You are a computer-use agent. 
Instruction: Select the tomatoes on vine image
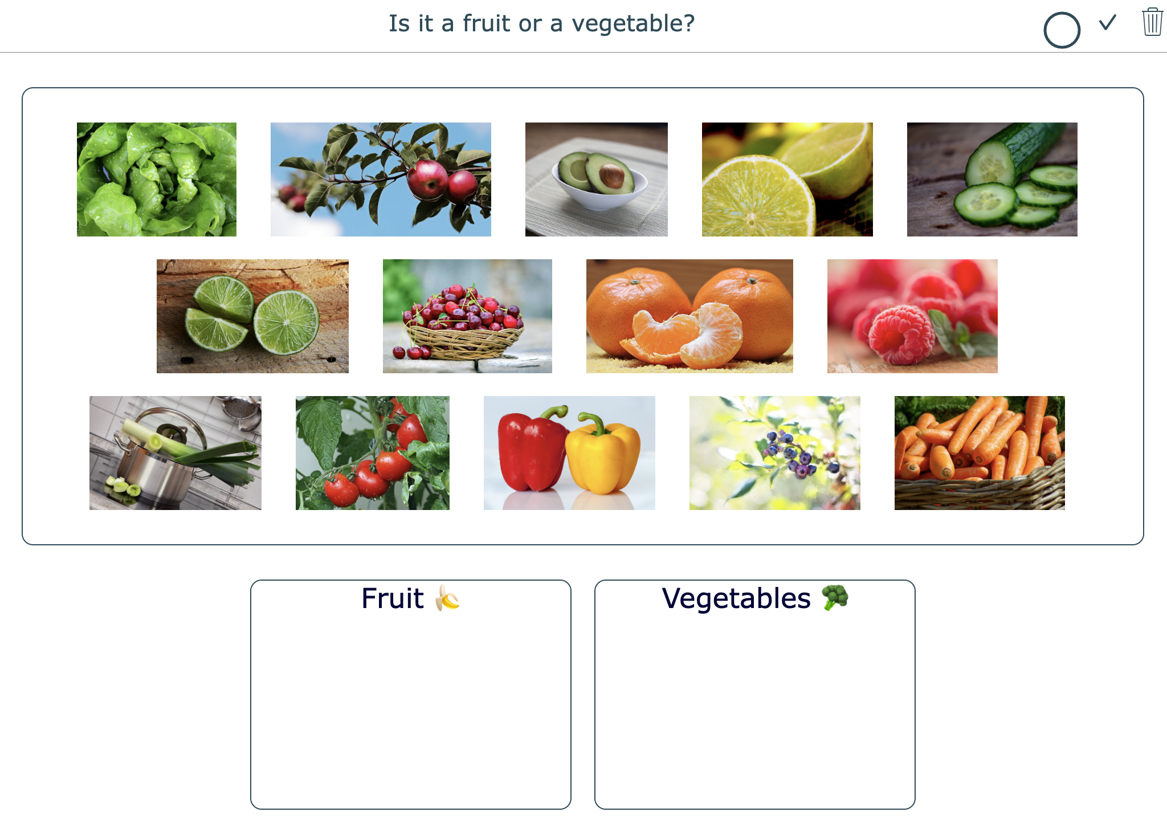tap(373, 453)
